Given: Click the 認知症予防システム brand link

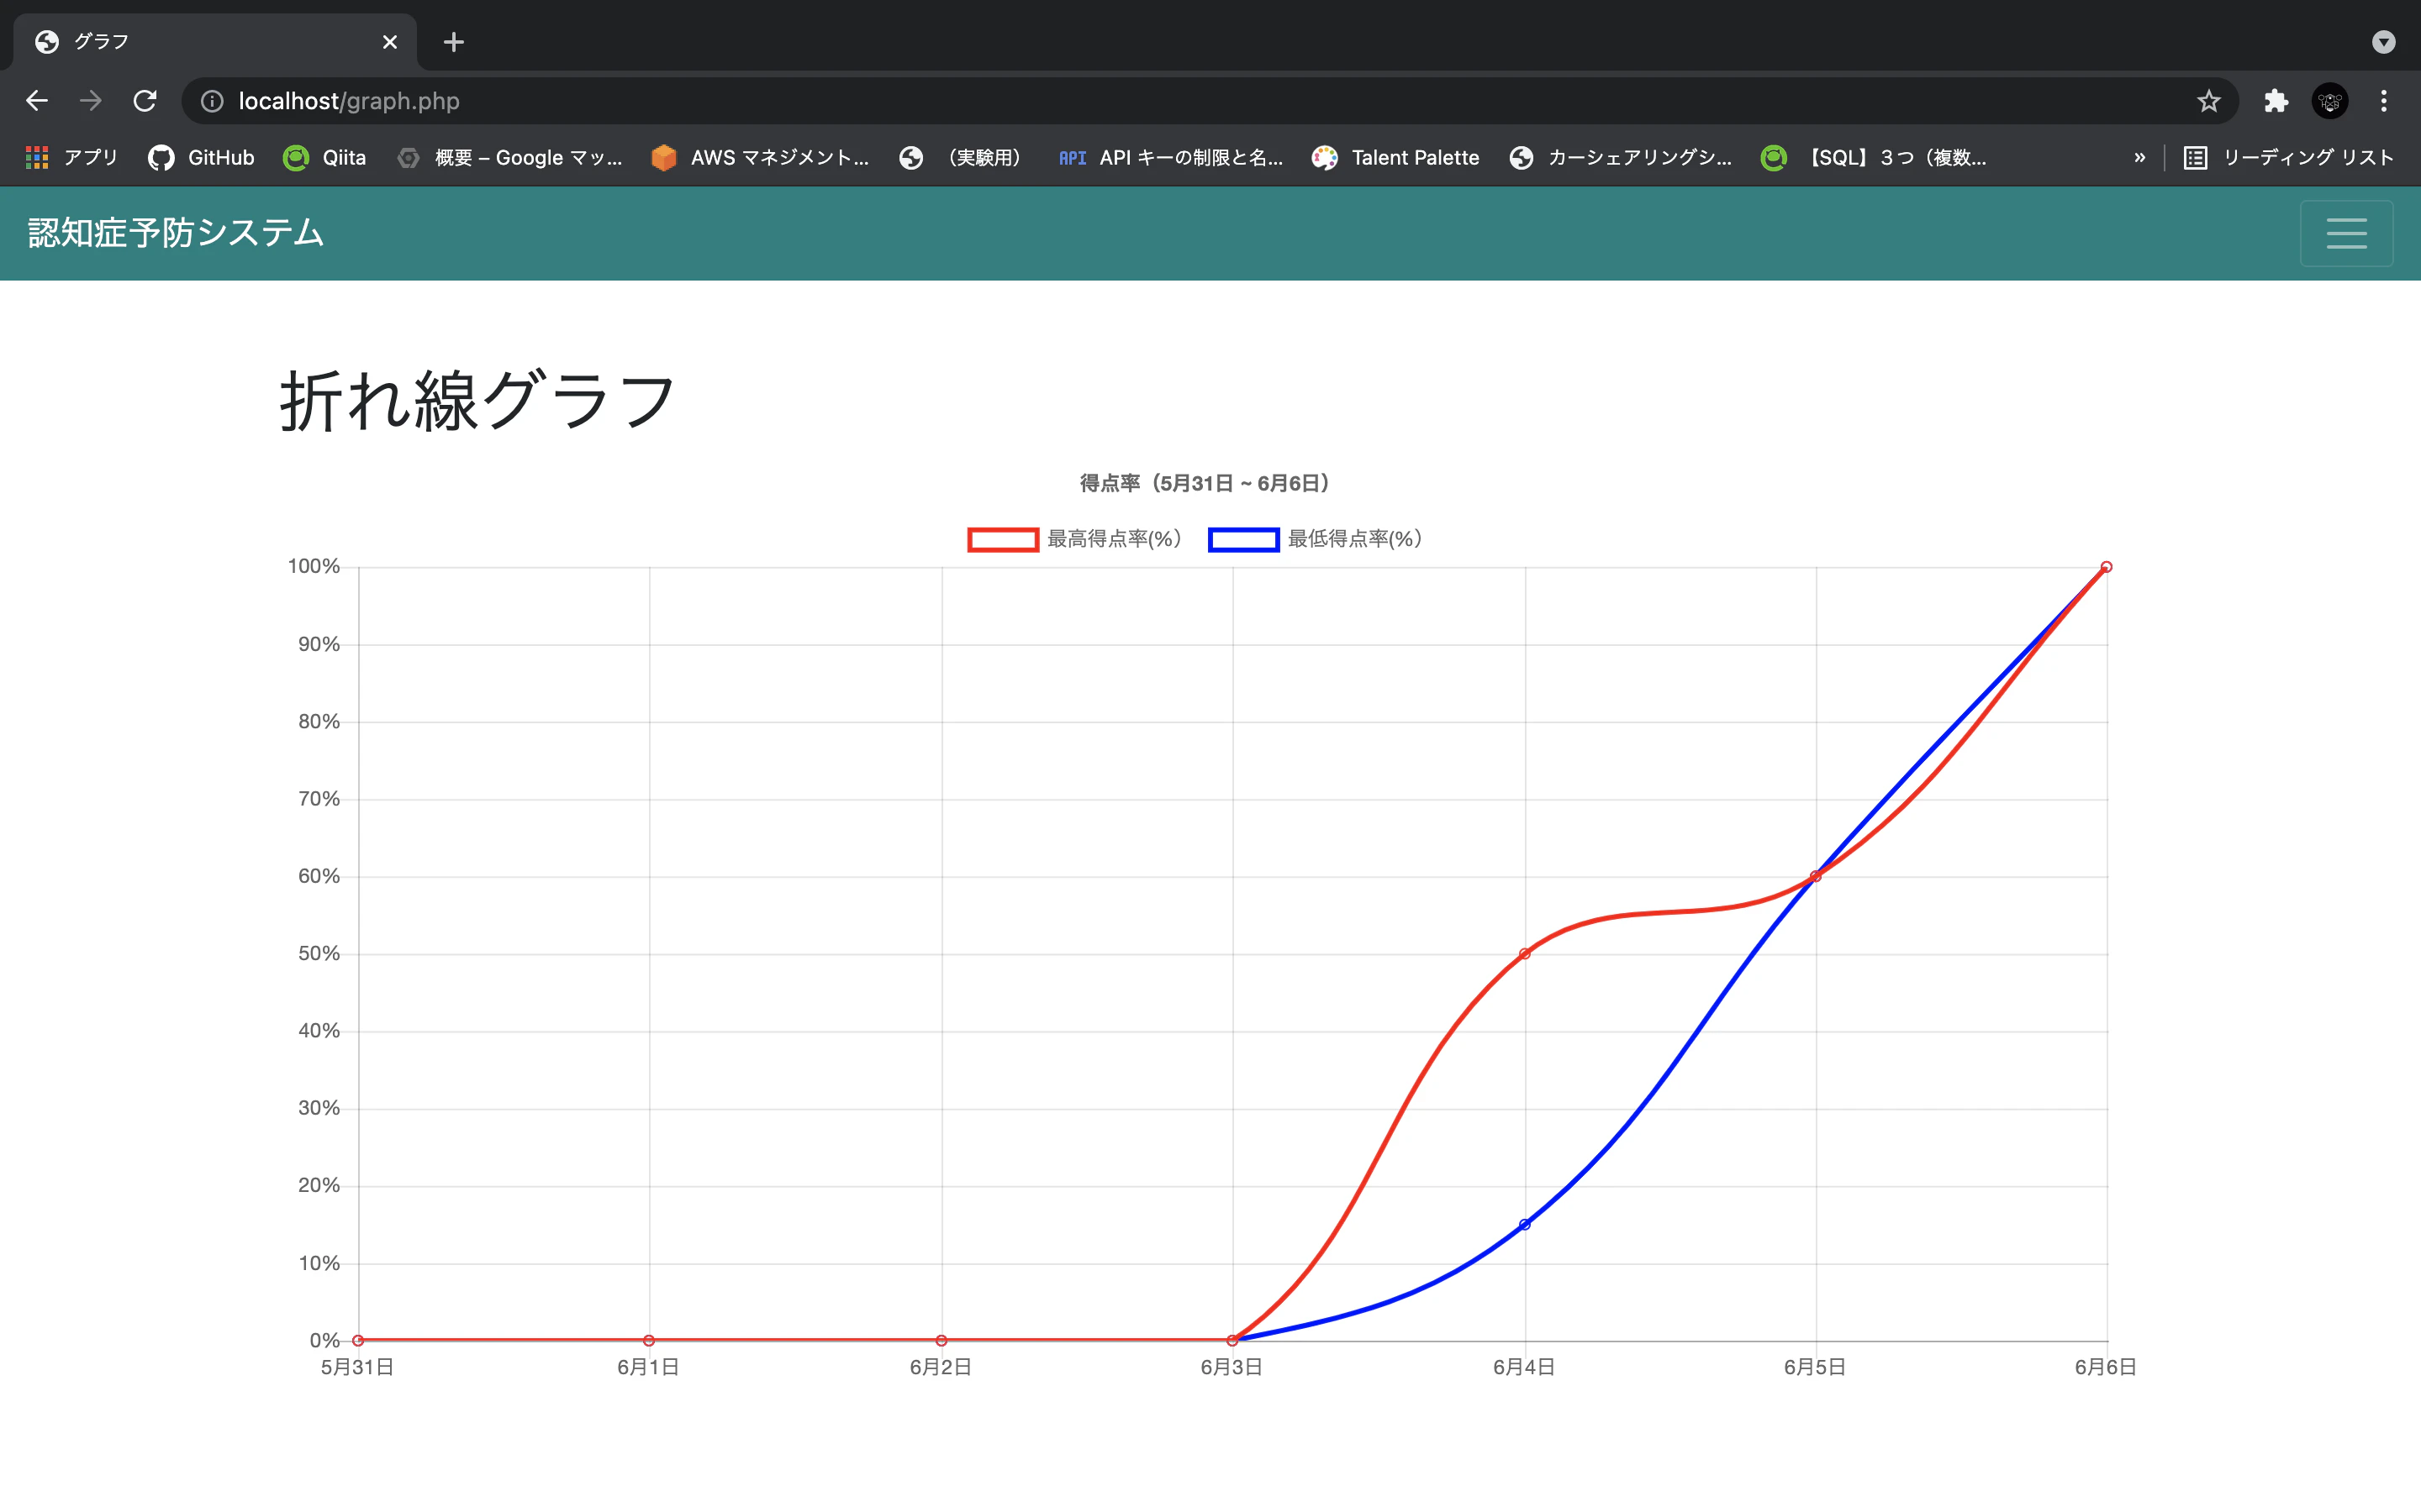Looking at the screenshot, I should (x=176, y=233).
